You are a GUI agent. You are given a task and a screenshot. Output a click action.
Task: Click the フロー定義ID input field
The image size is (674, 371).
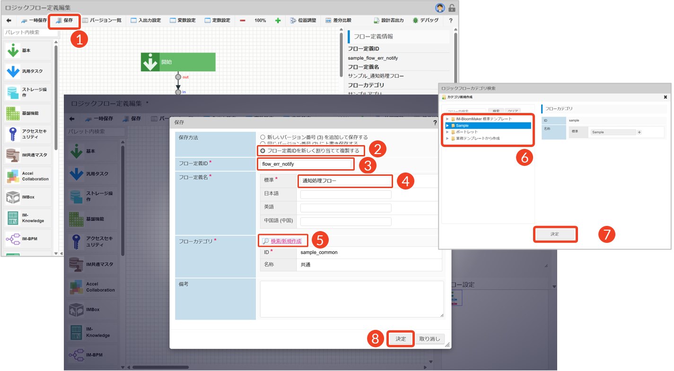(306, 164)
